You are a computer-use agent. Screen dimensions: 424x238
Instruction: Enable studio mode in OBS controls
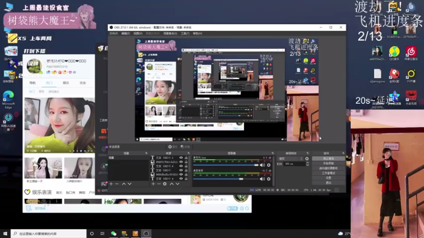pos(328,173)
